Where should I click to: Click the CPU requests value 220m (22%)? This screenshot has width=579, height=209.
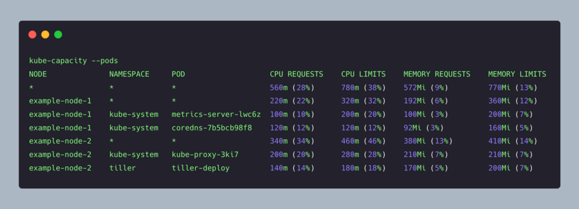pyautogui.click(x=292, y=101)
